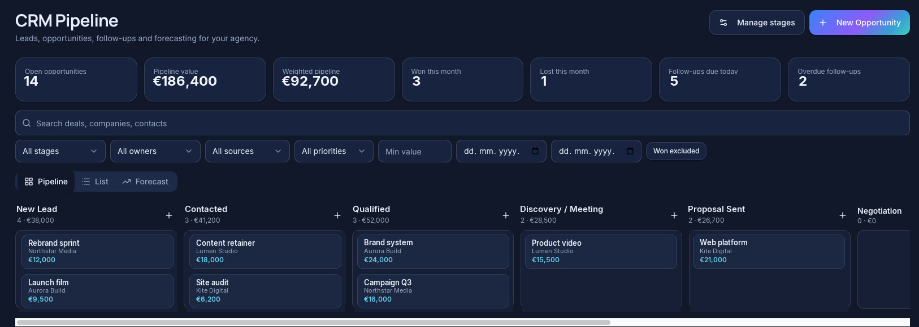Open the All stages dropdown
Screen dimensions: 919x327
[x=60, y=151]
